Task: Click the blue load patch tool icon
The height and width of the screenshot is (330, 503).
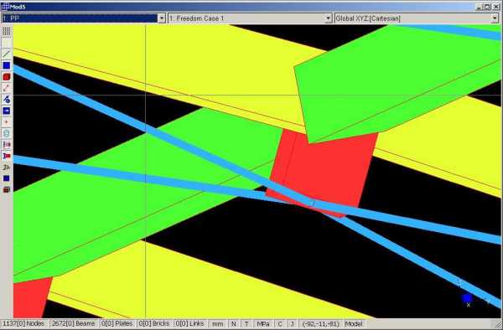Action: (x=6, y=111)
